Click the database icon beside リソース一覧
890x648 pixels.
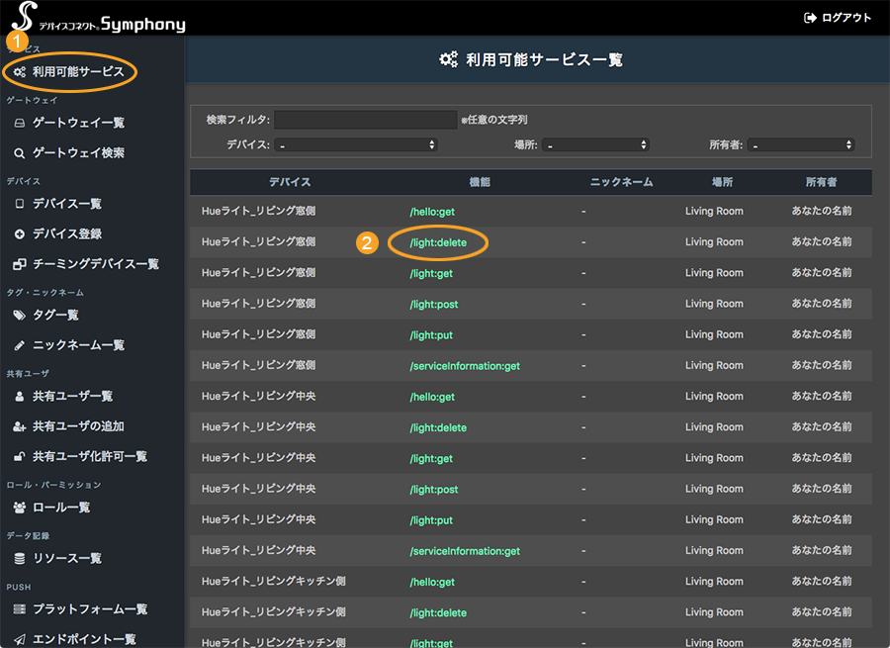(20, 559)
